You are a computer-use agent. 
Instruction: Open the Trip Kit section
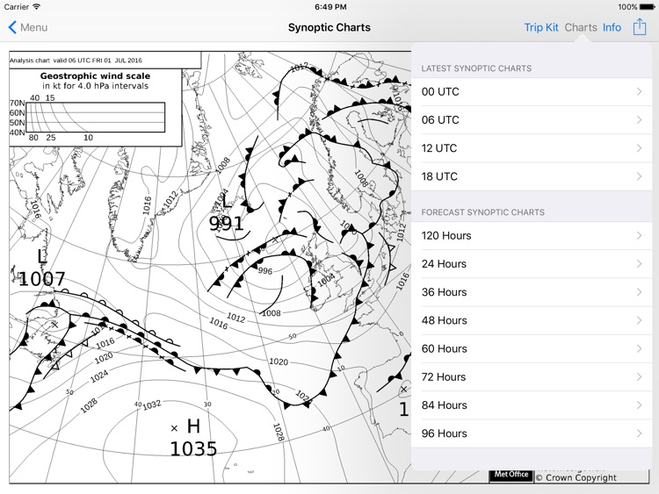coord(541,27)
